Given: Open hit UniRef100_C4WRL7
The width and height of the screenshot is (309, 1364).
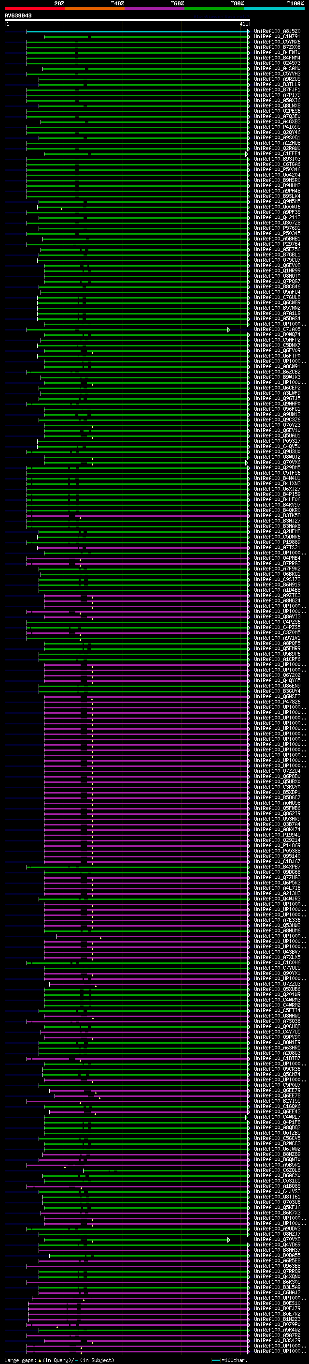Looking at the screenshot, I should tap(277, 1117).
